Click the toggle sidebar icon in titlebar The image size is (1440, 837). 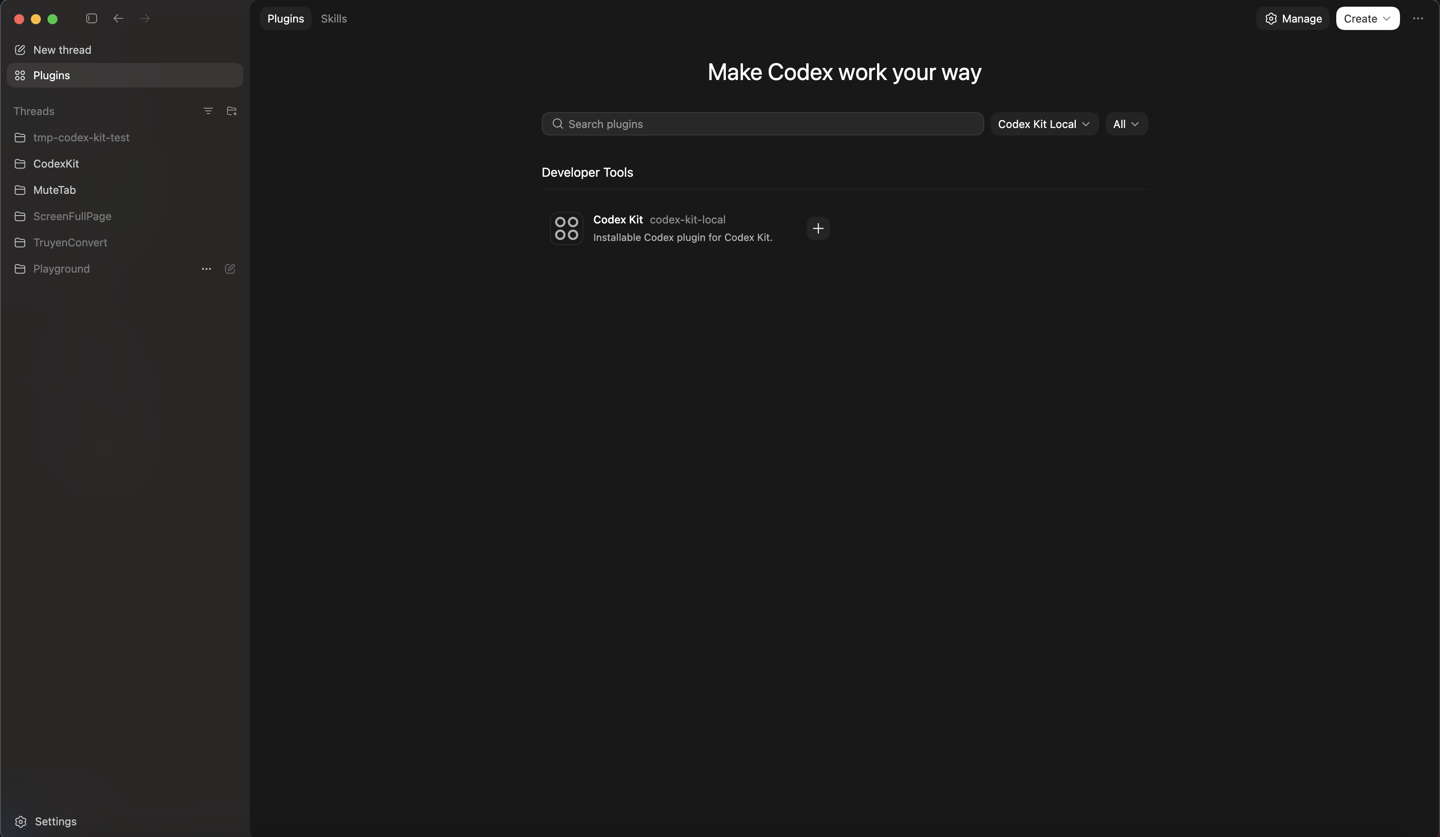[x=91, y=18]
